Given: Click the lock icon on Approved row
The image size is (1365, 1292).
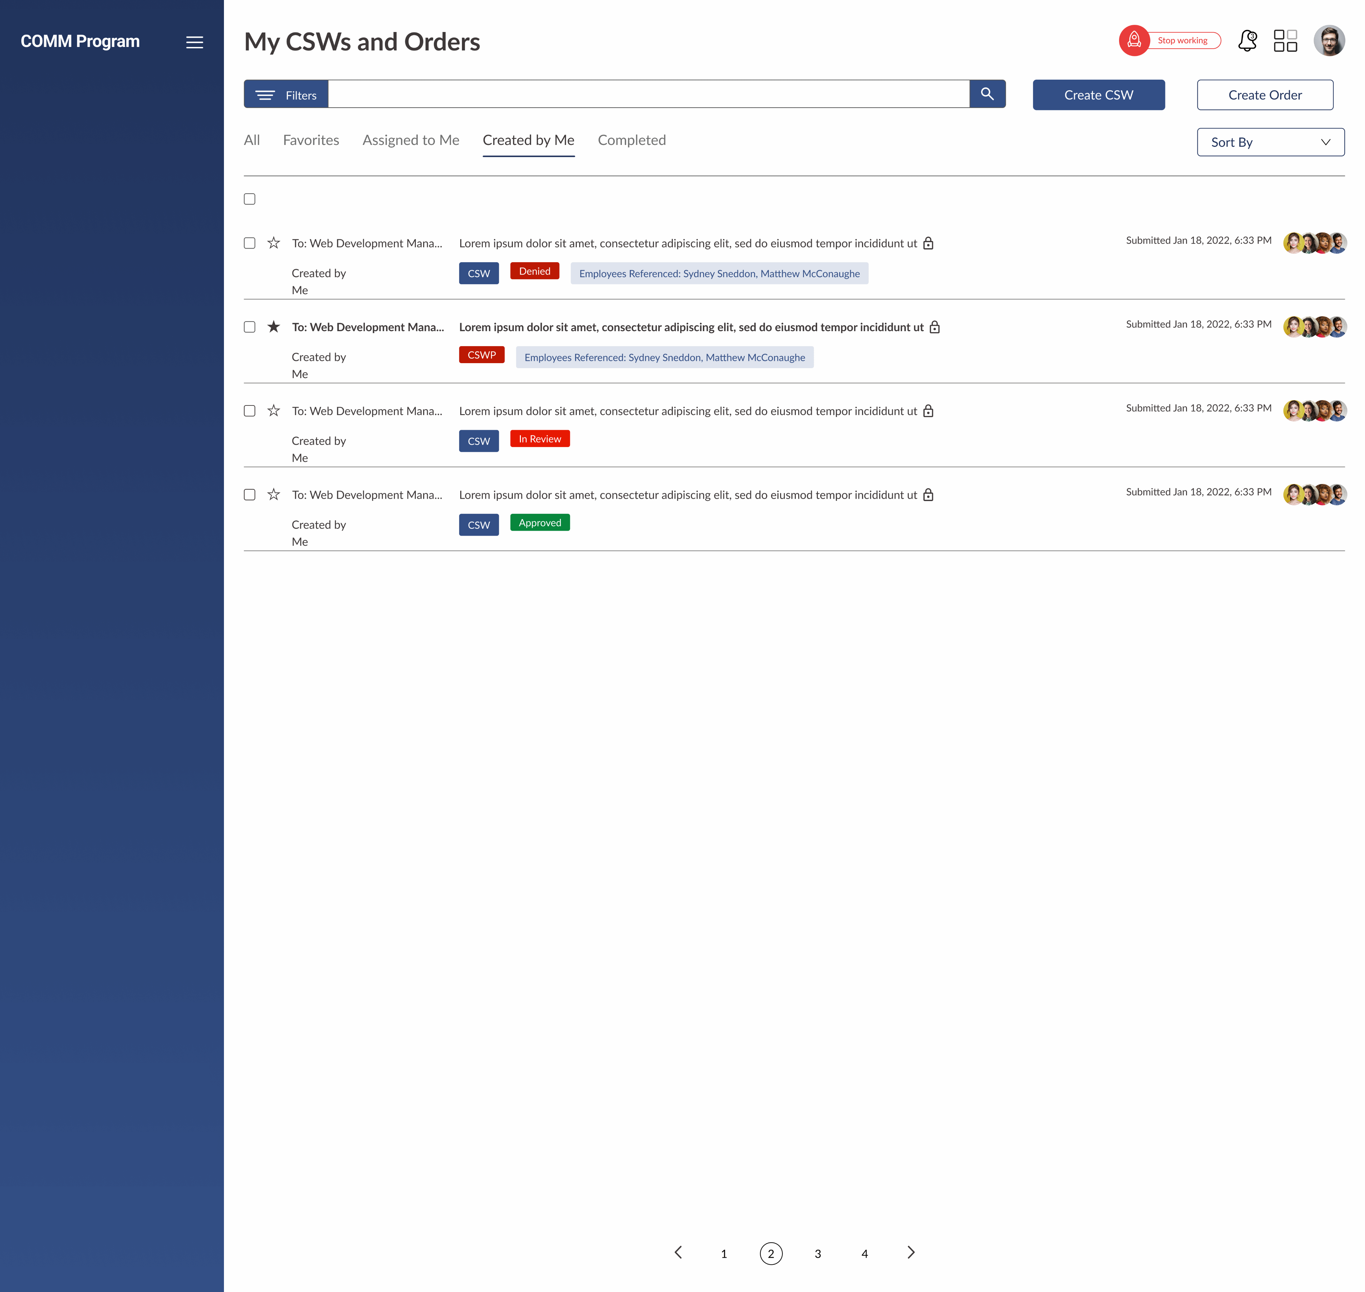Looking at the screenshot, I should coord(927,495).
